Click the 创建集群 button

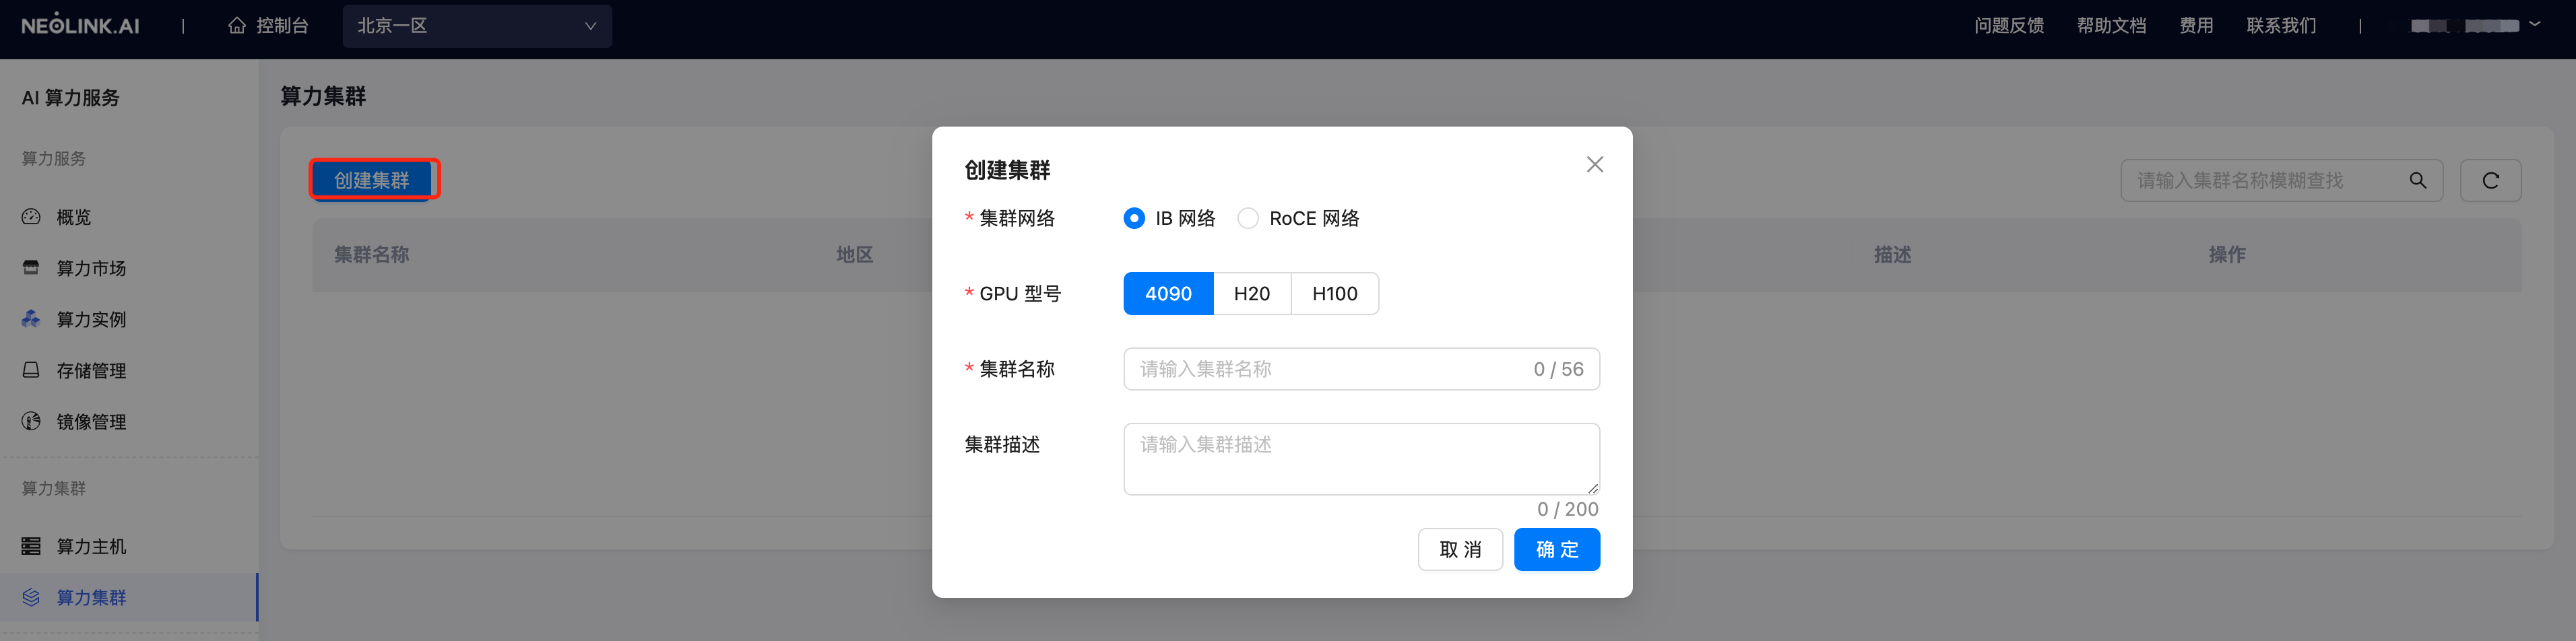point(372,180)
